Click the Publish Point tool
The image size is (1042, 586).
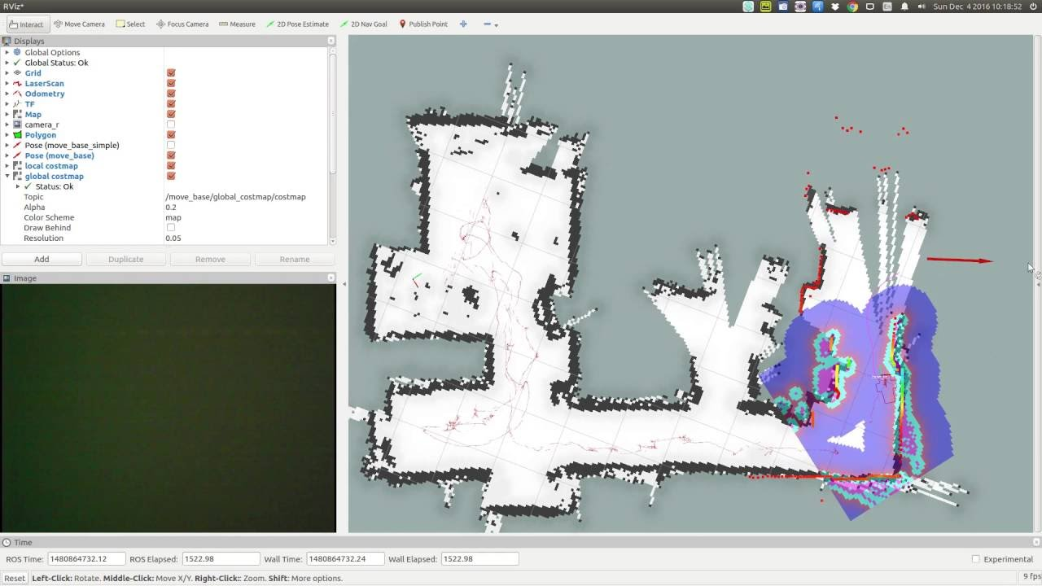[423, 24]
